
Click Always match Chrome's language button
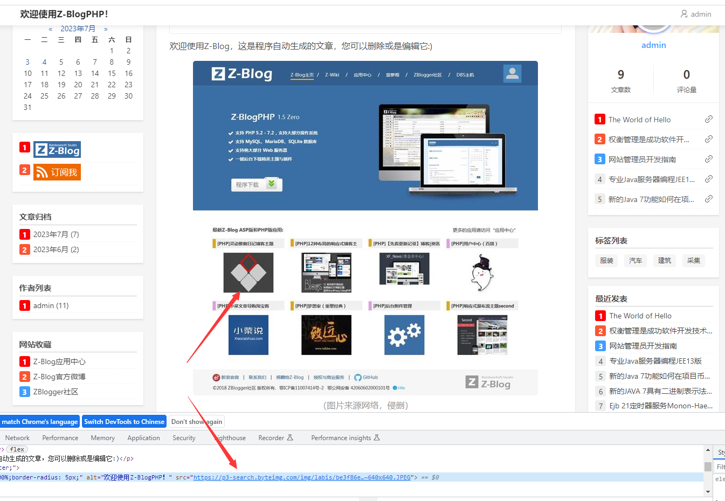click(40, 421)
